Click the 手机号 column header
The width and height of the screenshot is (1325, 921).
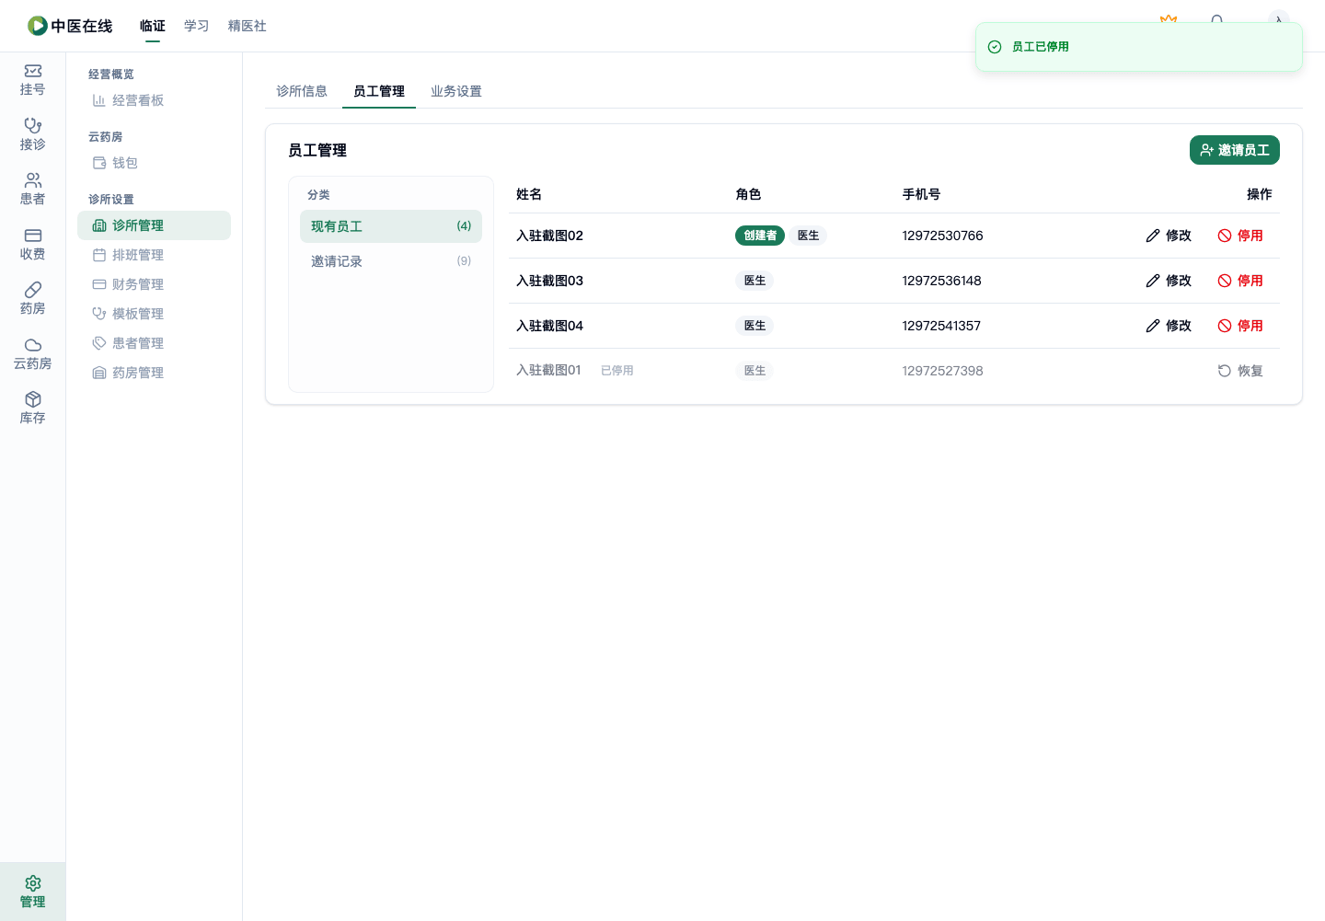[x=921, y=194]
